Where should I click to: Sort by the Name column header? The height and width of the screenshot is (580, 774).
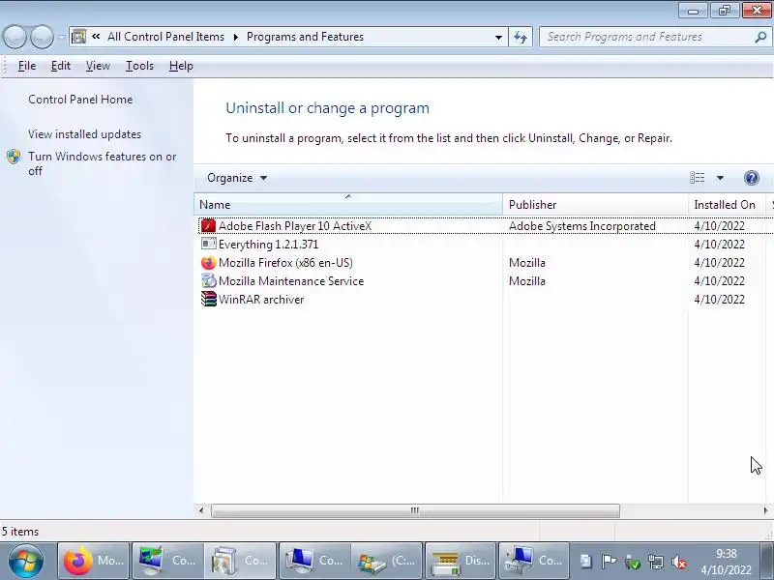[x=348, y=205]
